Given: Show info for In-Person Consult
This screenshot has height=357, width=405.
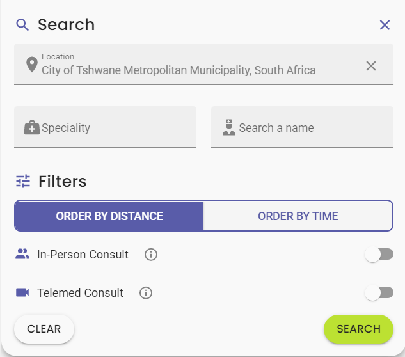Looking at the screenshot, I should click(x=151, y=255).
